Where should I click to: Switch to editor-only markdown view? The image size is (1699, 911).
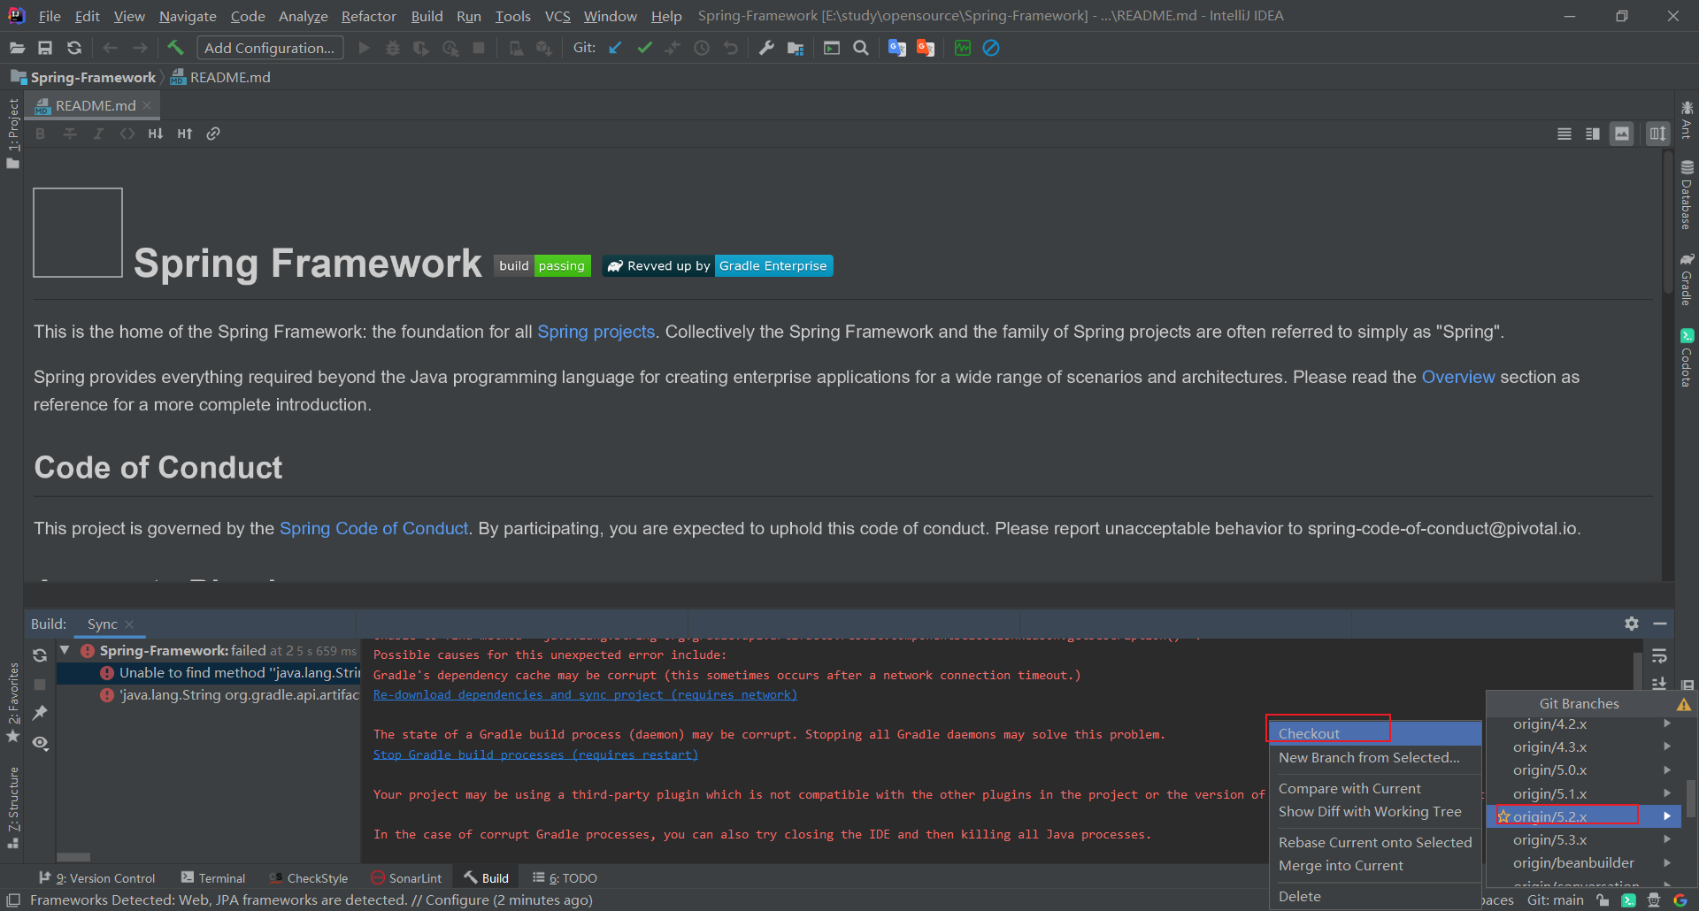coord(1564,134)
